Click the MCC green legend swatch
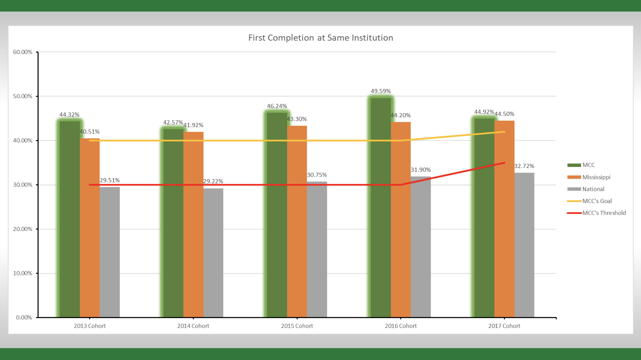 574,165
